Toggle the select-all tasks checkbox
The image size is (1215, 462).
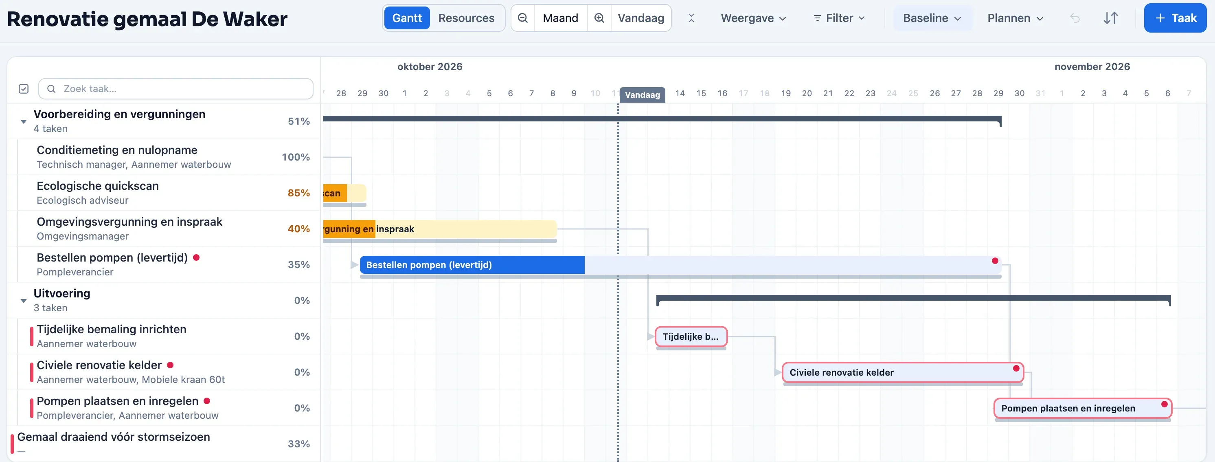[x=24, y=89]
